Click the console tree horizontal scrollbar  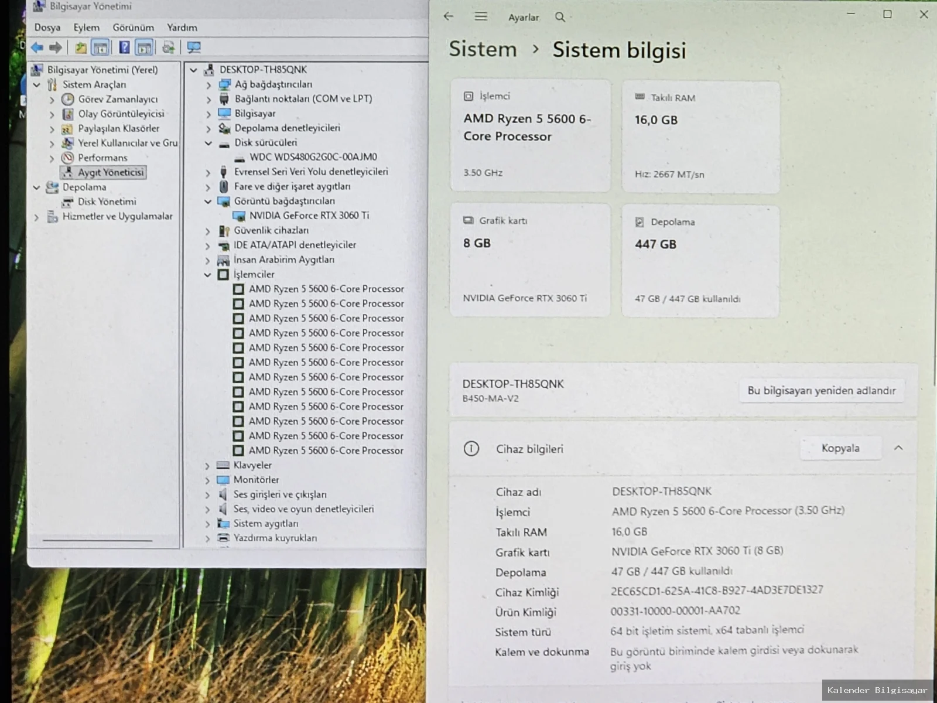pyautogui.click(x=98, y=540)
